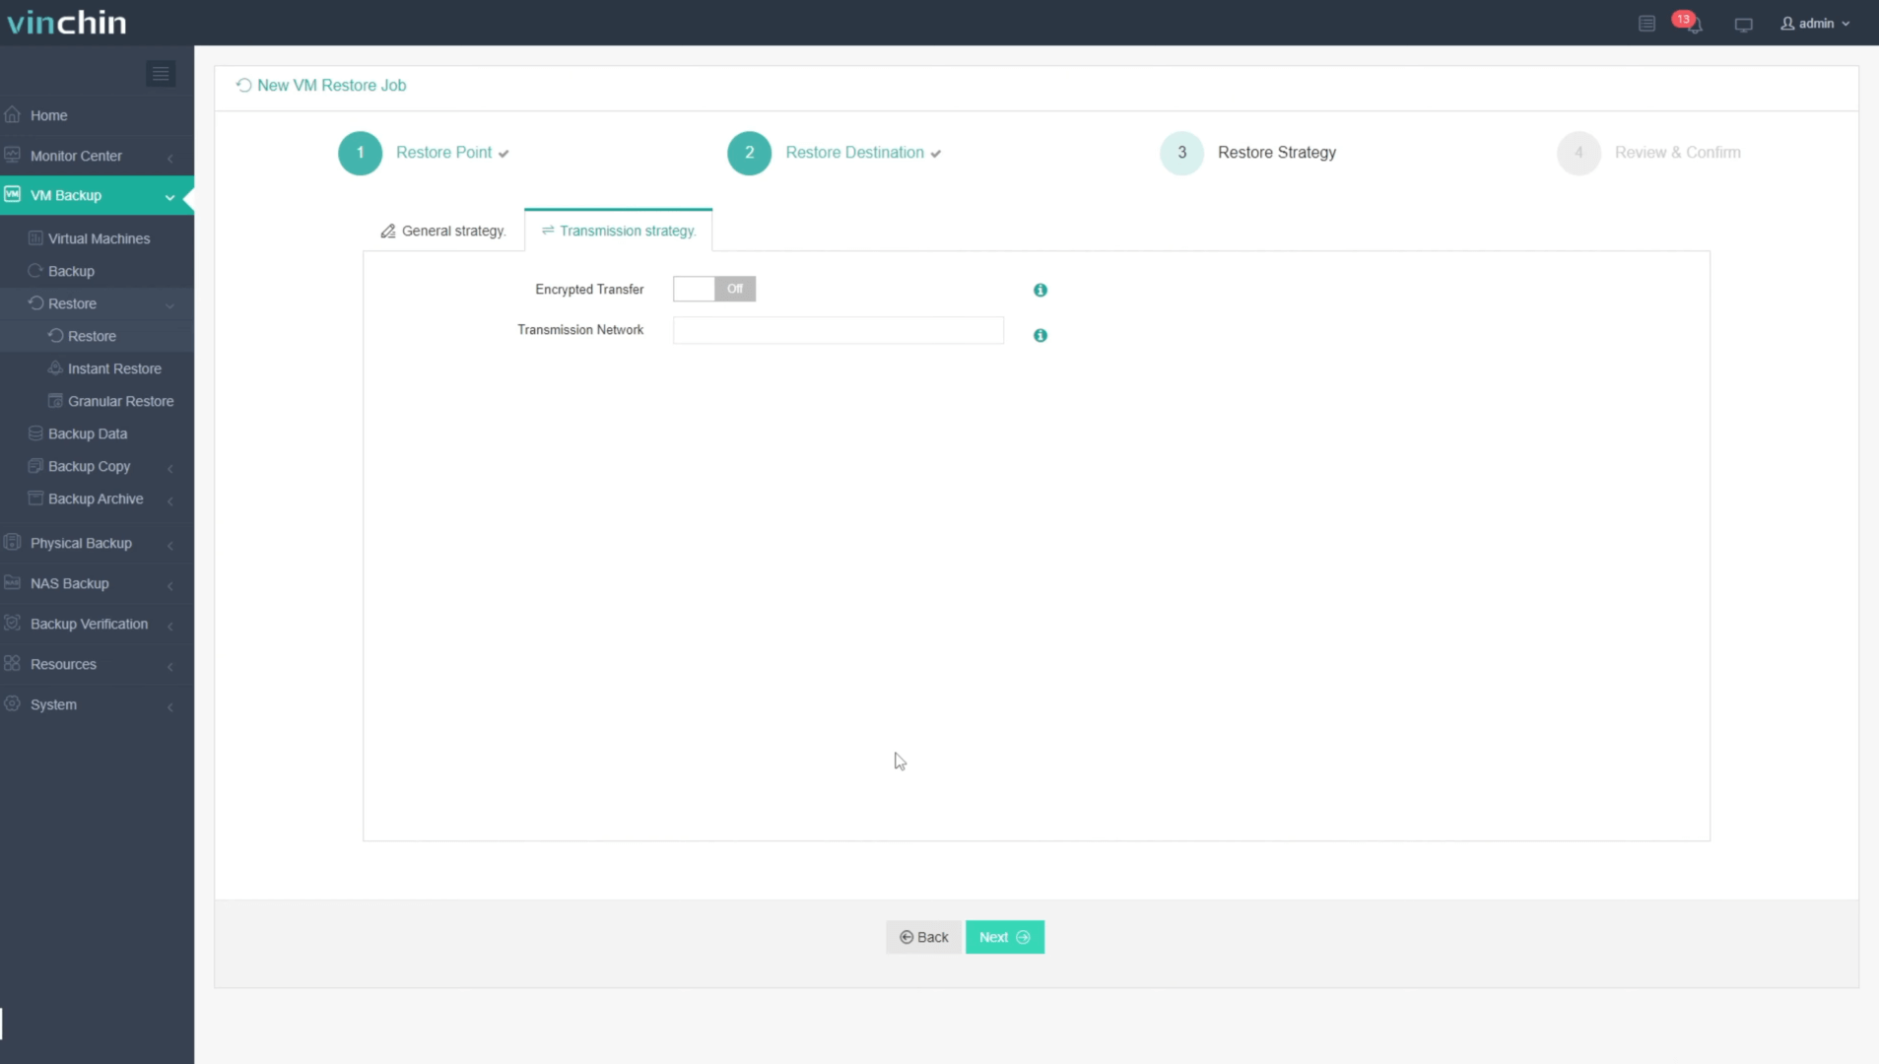1879x1064 pixels.
Task: Open Virtual Machines page
Action: tap(99, 238)
